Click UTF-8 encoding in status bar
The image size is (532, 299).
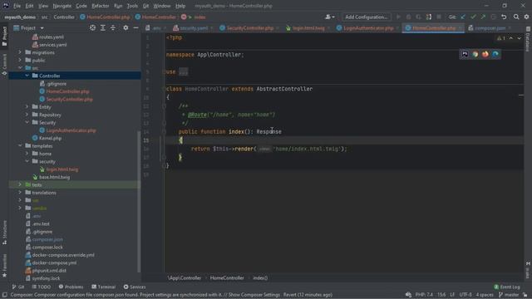pos(465,295)
